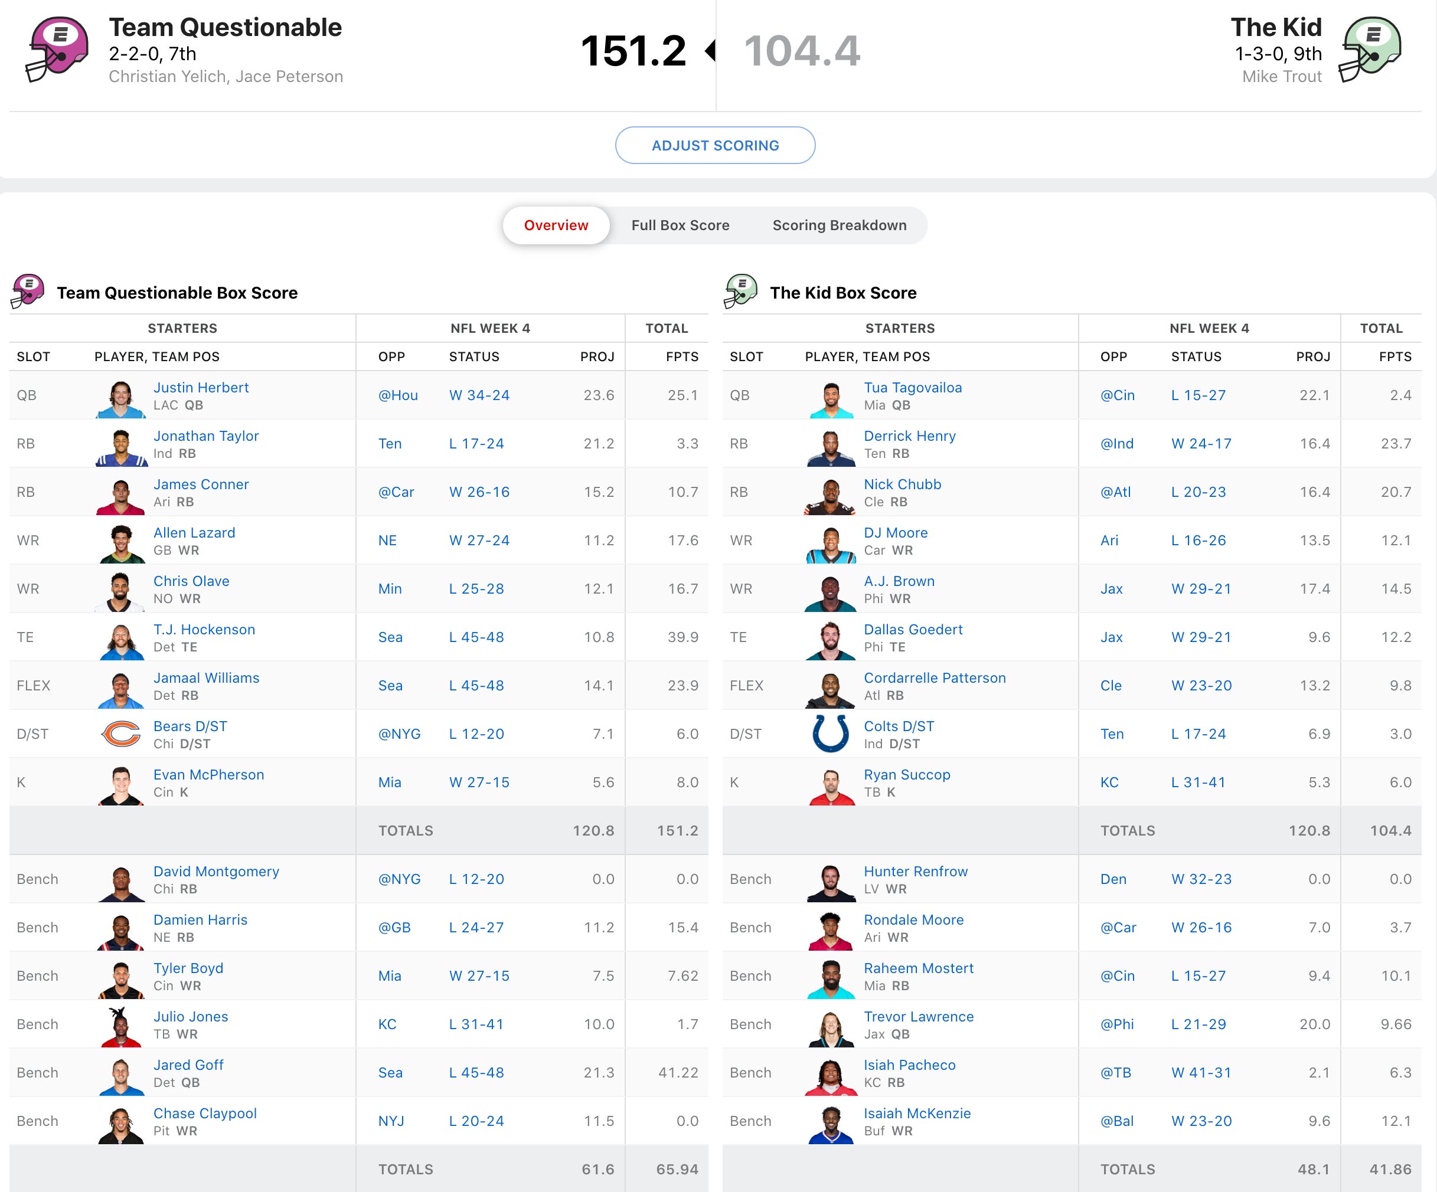Click the Colts D/ST horseshoe logo

[830, 734]
